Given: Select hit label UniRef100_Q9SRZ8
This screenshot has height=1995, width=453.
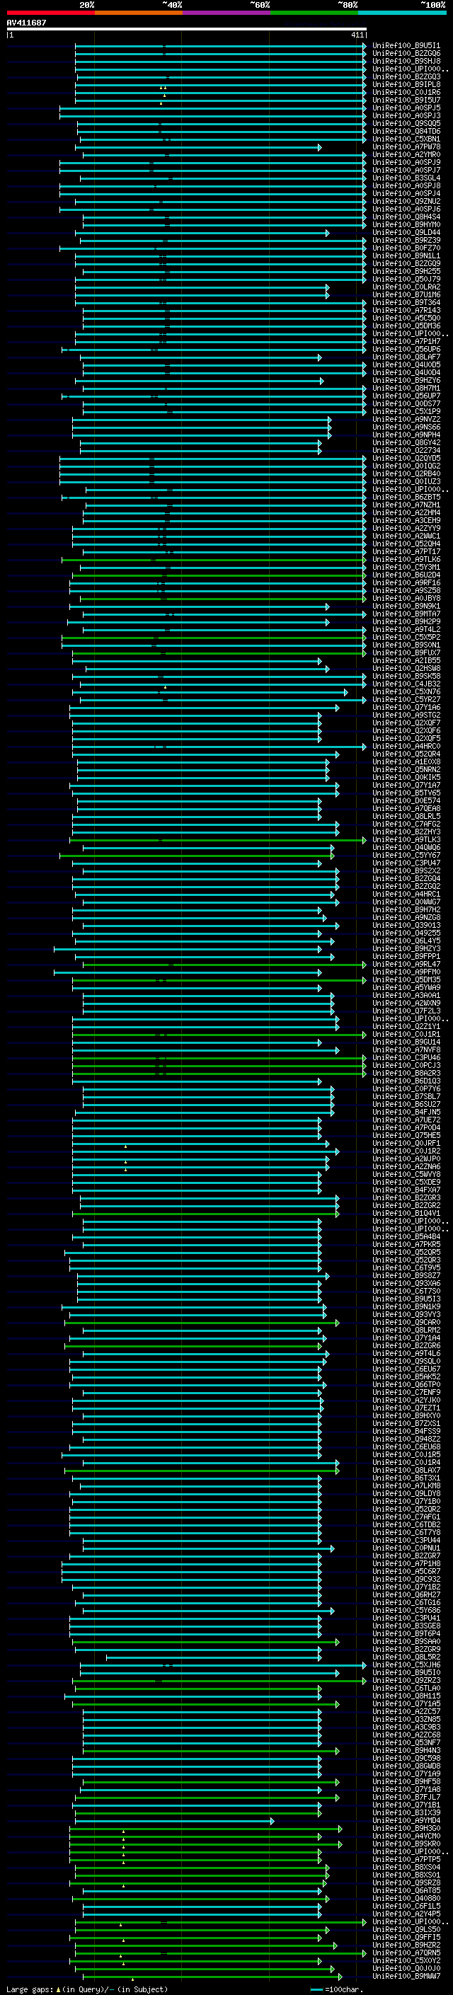Looking at the screenshot, I should 406,1882.
